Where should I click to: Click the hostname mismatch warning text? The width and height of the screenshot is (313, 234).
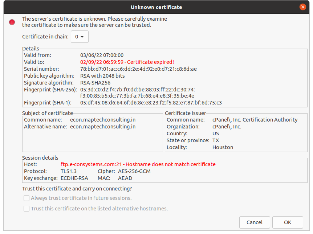[x=138, y=164]
